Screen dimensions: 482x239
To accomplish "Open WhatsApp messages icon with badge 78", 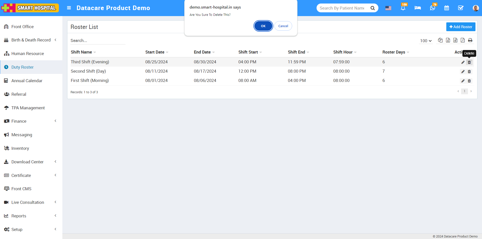I will pyautogui.click(x=432, y=8).
